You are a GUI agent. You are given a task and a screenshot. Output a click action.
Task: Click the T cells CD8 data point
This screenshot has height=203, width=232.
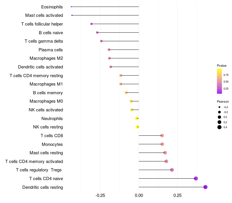[x=162, y=135]
